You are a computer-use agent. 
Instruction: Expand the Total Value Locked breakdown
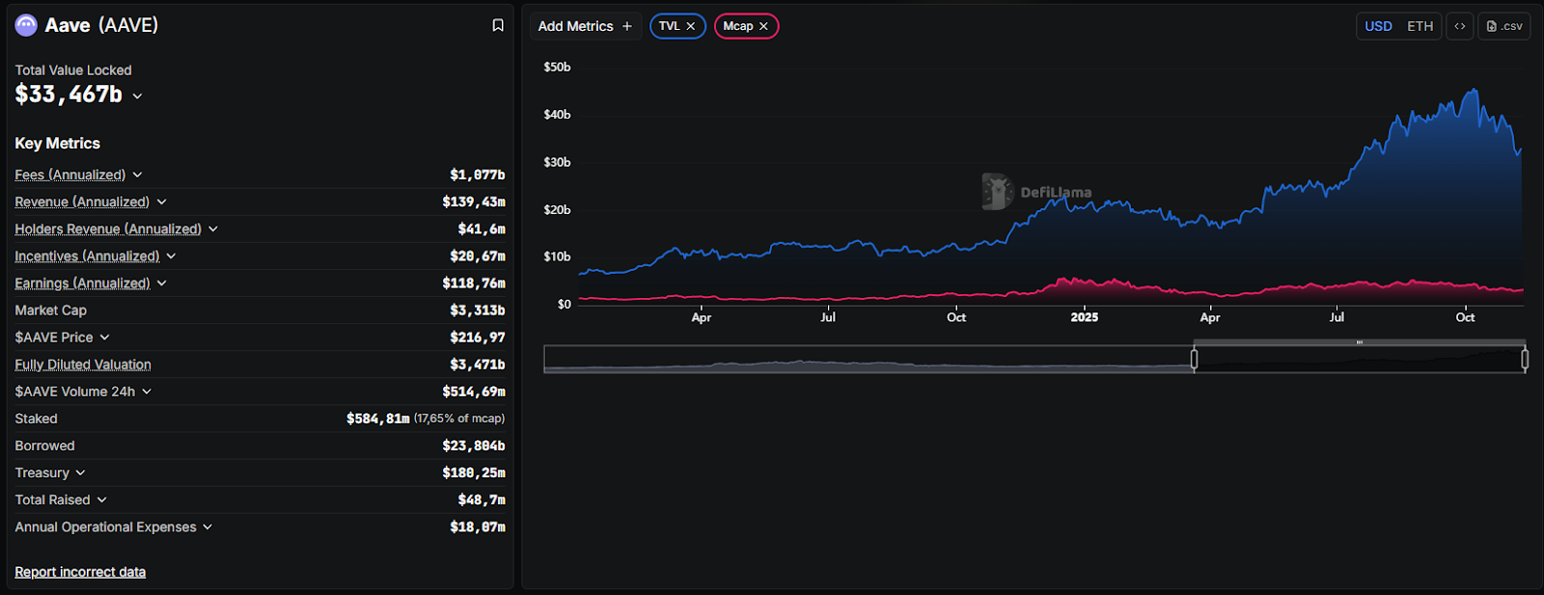[x=137, y=95]
